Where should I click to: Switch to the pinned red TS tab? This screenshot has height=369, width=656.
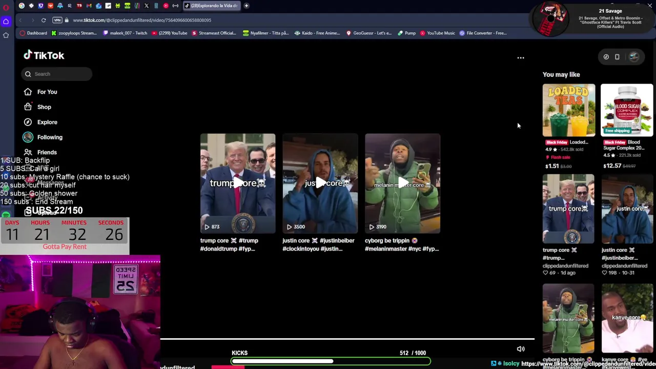tap(79, 6)
